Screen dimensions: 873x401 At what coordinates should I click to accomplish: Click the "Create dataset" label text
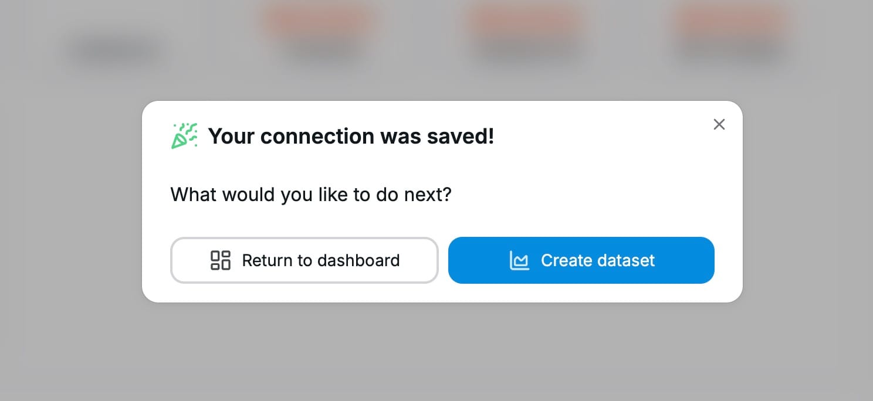(x=597, y=260)
